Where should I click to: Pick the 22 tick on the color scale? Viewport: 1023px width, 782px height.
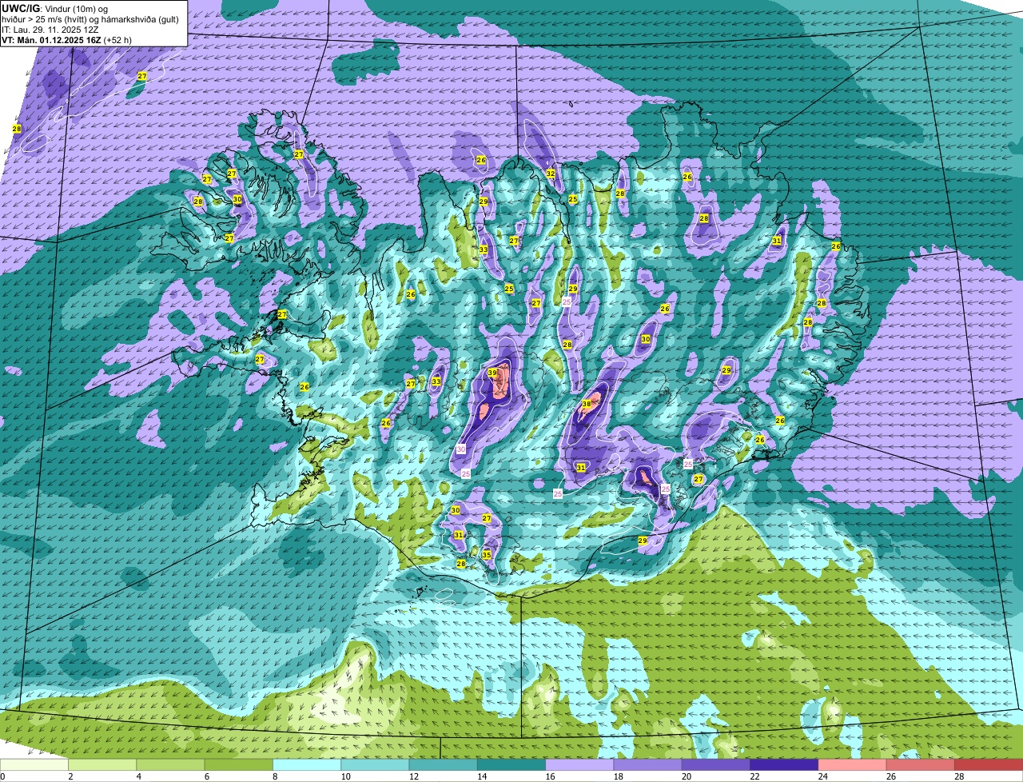coord(754,776)
